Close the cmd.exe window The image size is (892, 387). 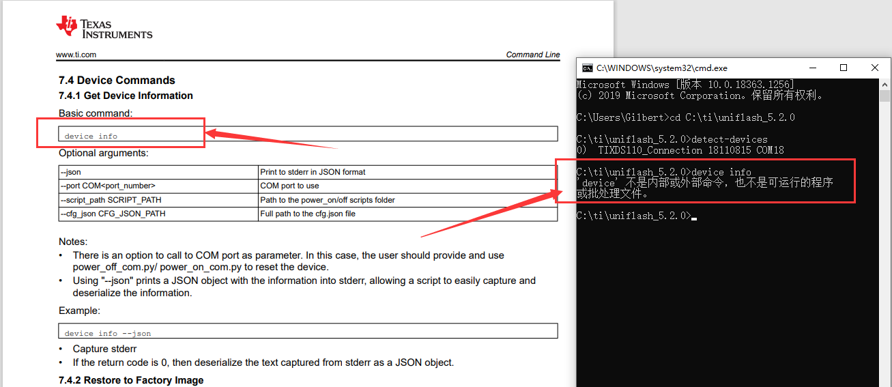(x=875, y=68)
